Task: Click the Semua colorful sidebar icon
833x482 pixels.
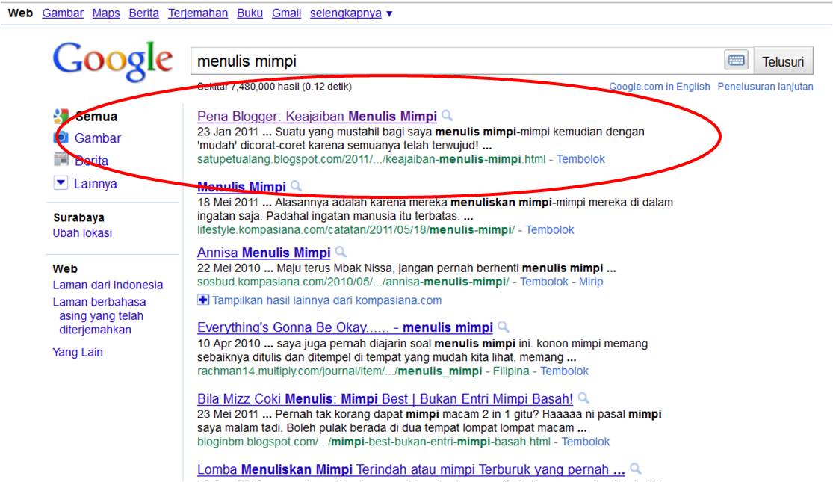Action: coord(61,116)
